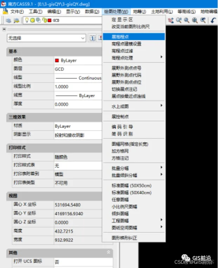This screenshot has width=218, height=268.
Task: Click the layer states stack icon
Action: (x=16, y=20)
